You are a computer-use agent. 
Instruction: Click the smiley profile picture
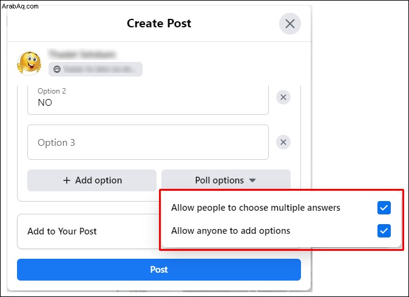(29, 63)
